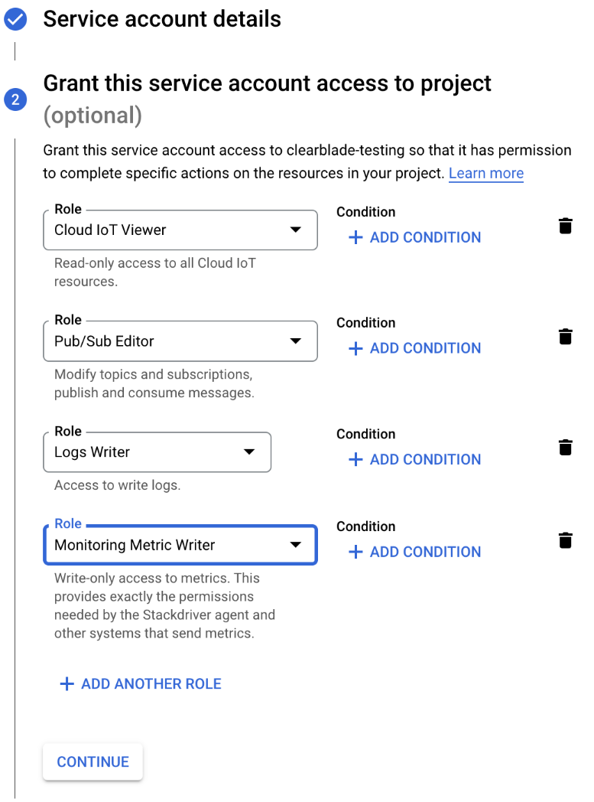This screenshot has width=594, height=802.
Task: Expand the Monitoring Metric Writer role dropdown
Action: click(180, 545)
